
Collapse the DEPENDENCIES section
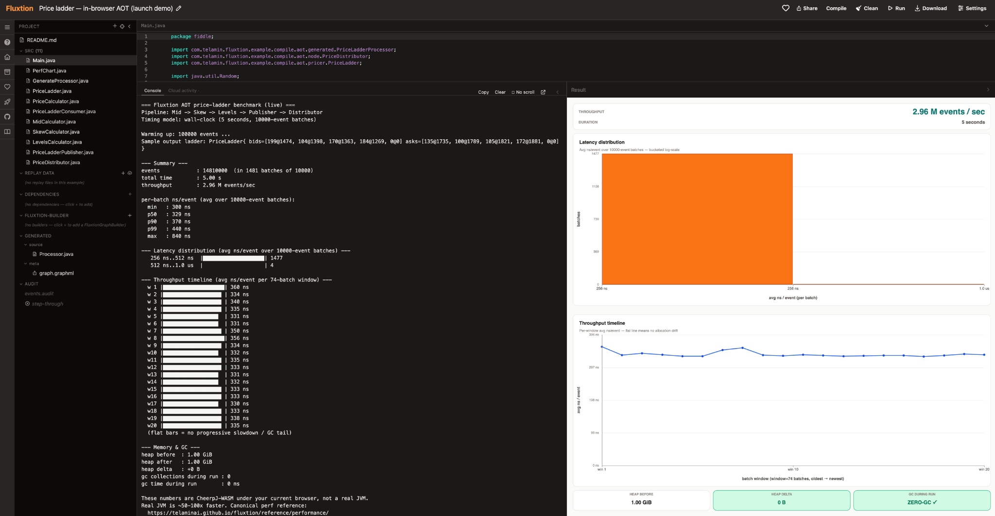[21, 194]
